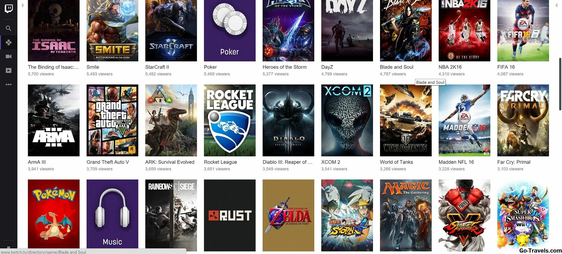
Task: Open the Poker category tile
Action: click(230, 31)
